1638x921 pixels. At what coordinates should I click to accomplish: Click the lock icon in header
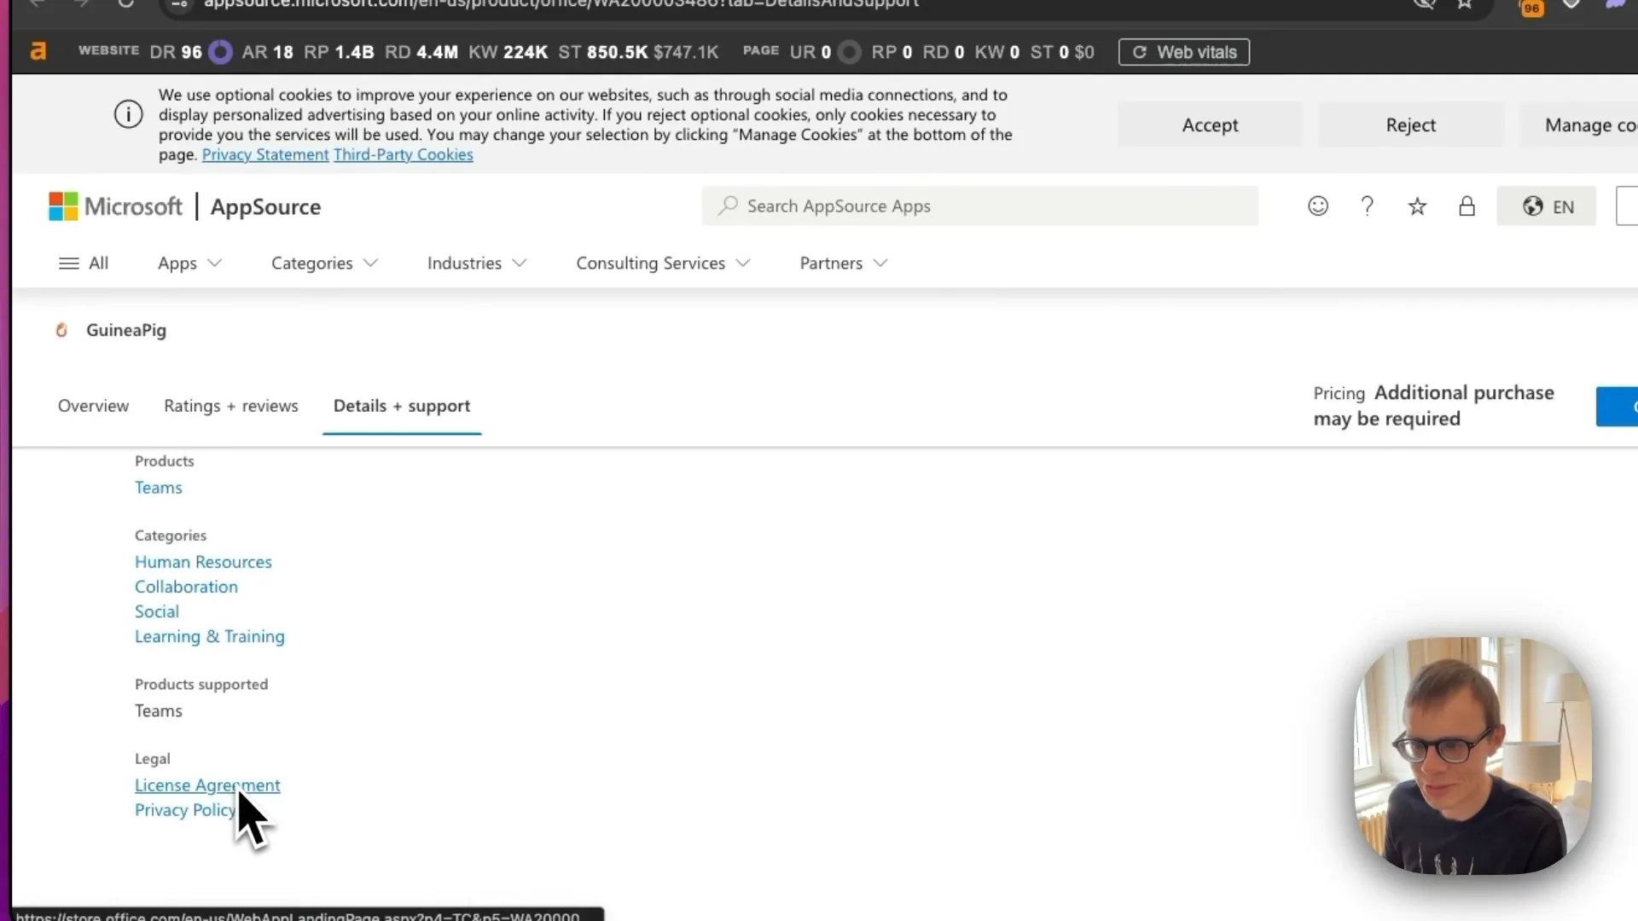tap(1467, 206)
